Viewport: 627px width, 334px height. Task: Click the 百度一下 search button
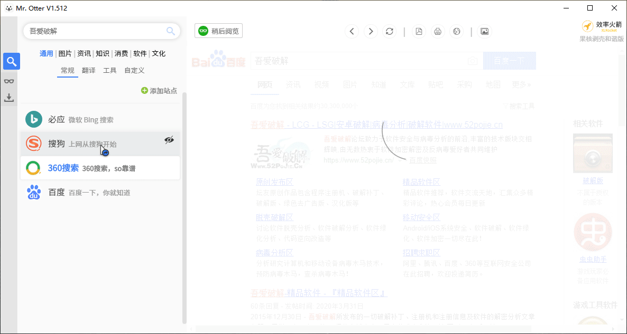tap(510, 61)
